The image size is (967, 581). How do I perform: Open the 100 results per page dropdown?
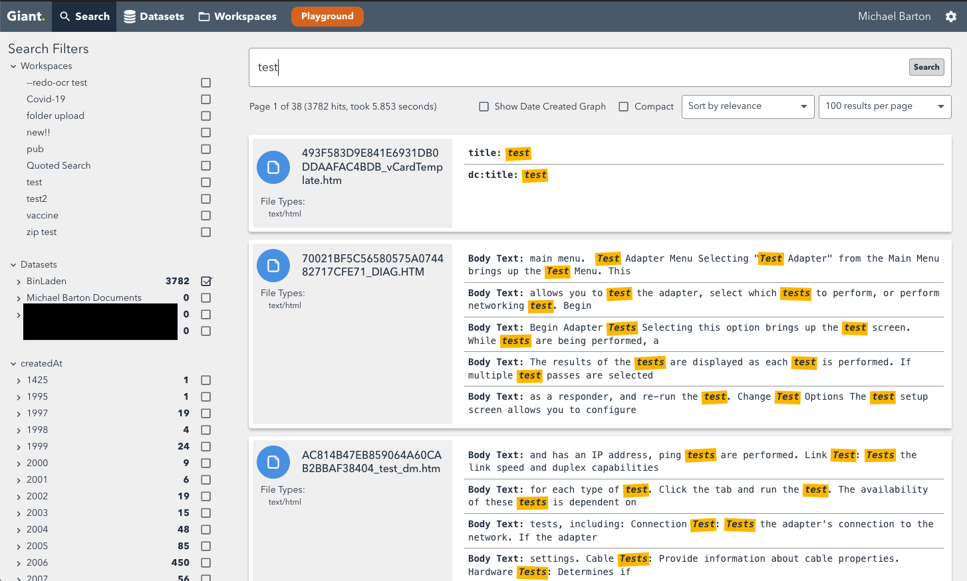coord(885,106)
